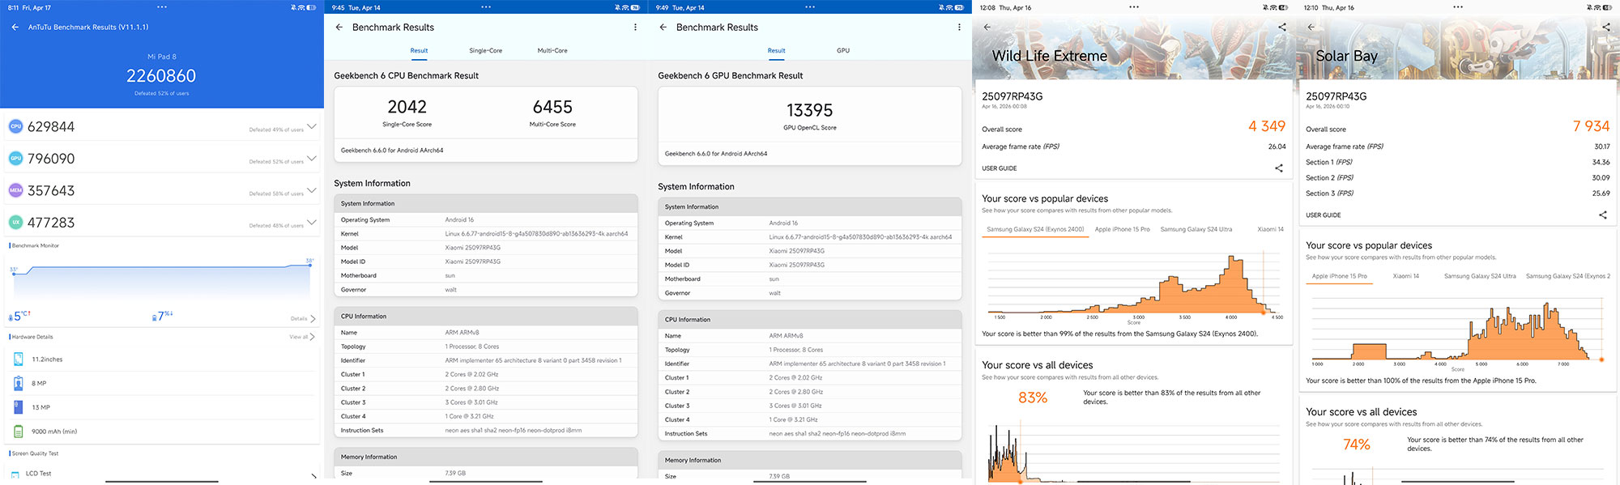Open the GPU tab in Geekbench GPU results

click(x=843, y=50)
